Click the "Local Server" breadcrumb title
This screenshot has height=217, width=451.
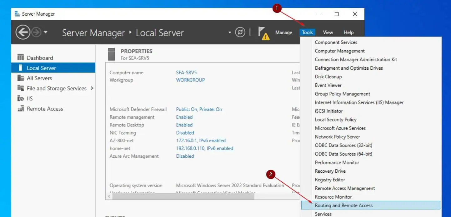160,33
